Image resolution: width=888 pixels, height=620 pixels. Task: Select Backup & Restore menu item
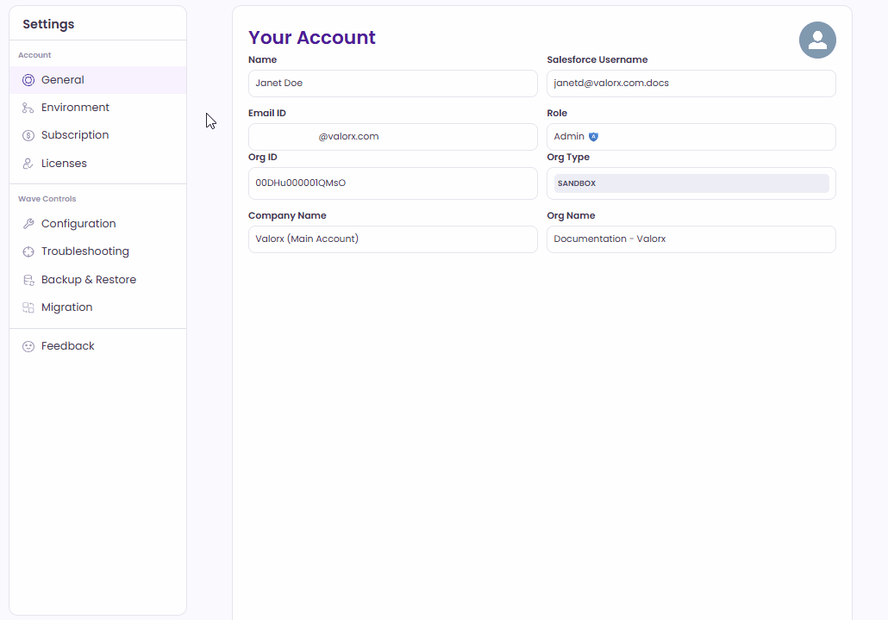(x=89, y=280)
